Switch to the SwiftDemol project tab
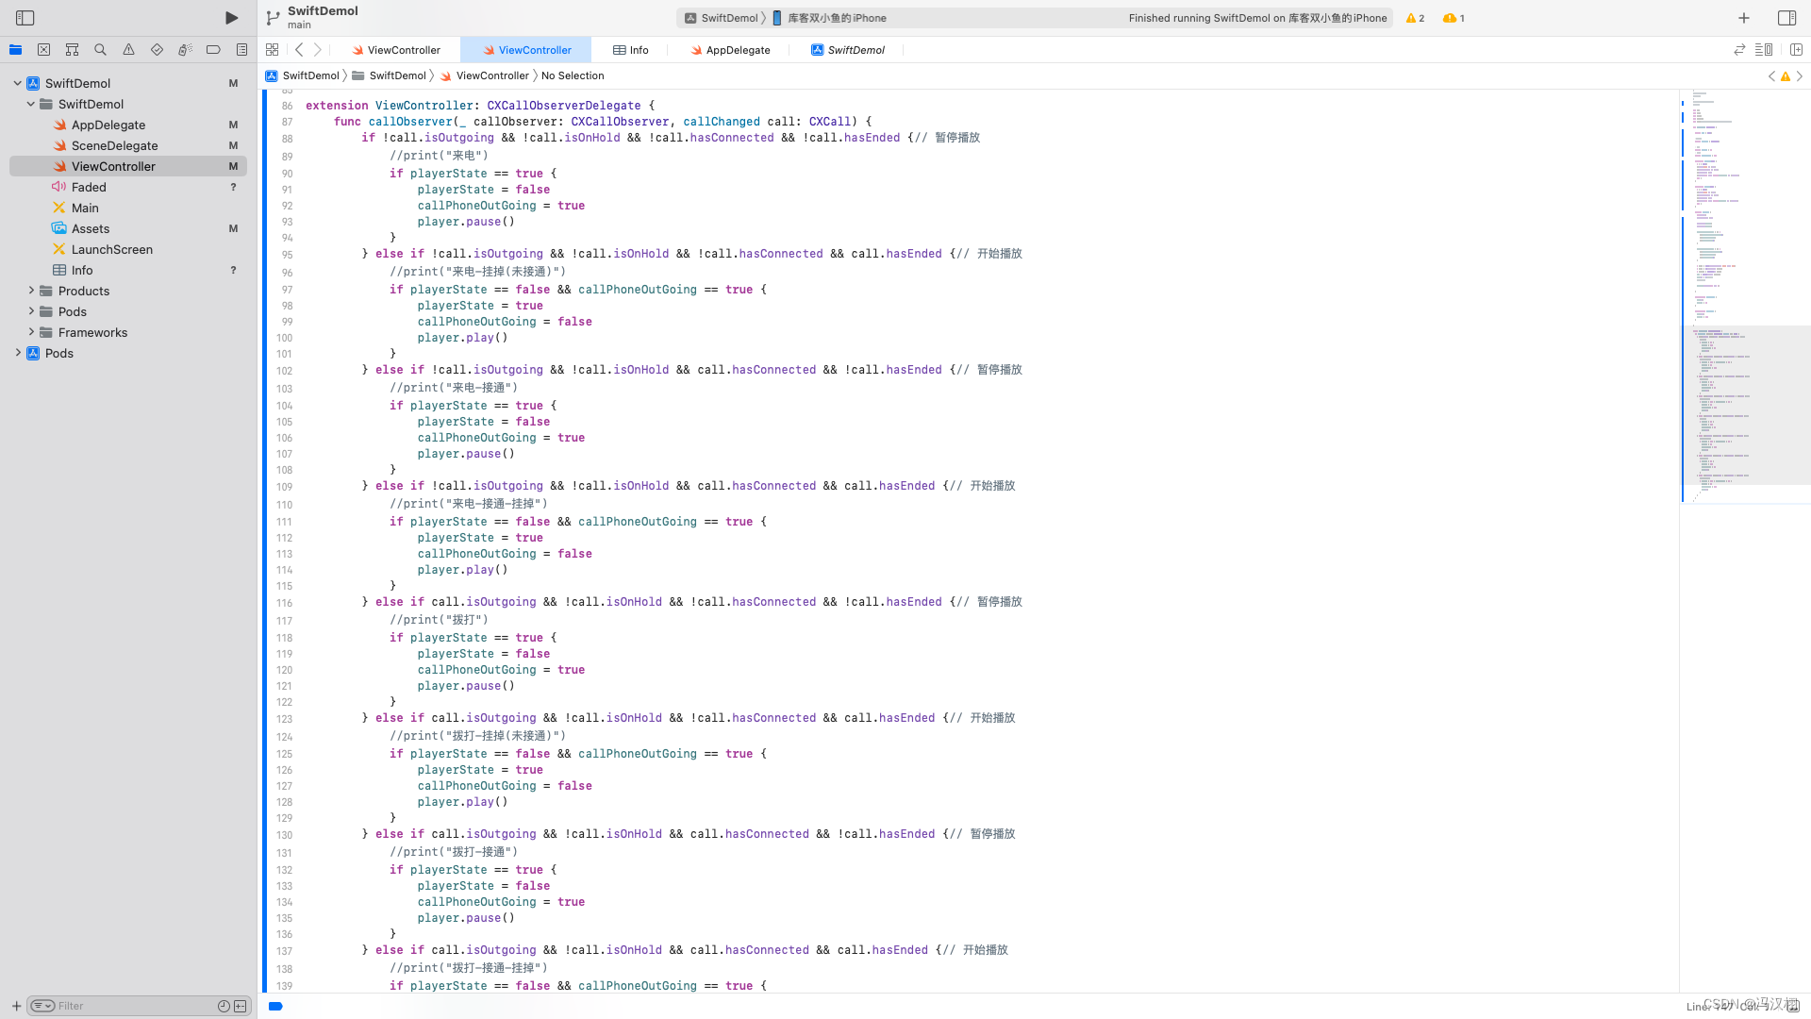The image size is (1811, 1019). tap(847, 50)
